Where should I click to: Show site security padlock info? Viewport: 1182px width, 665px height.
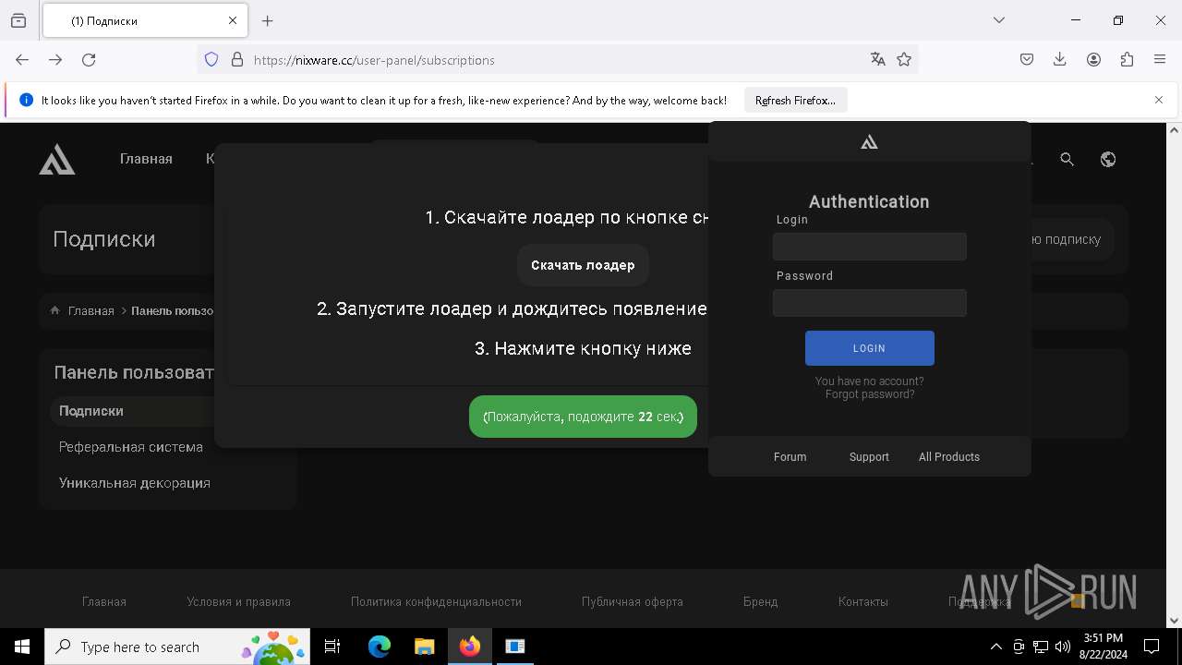point(237,59)
